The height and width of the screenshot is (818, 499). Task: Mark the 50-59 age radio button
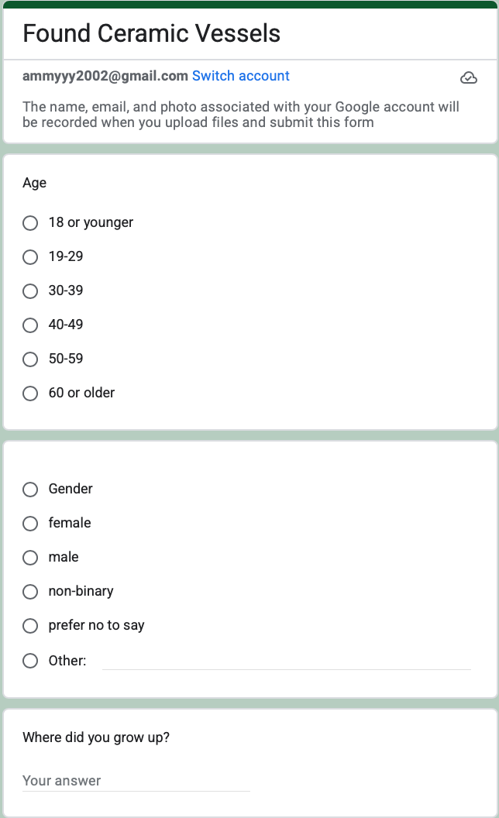(x=30, y=359)
